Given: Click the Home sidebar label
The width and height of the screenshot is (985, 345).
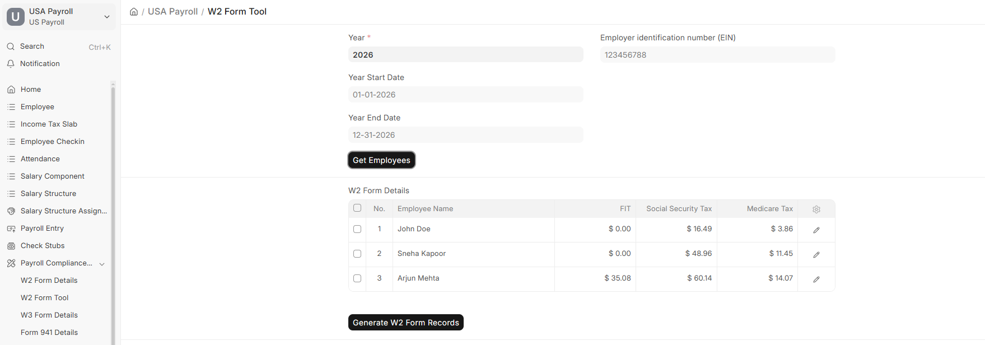Looking at the screenshot, I should coord(31,90).
